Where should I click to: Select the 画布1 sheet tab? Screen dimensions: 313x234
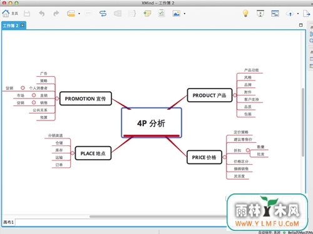click(8, 222)
